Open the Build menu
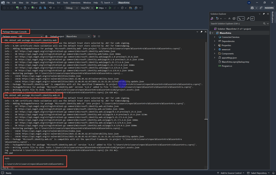Viewport: 276px width, 175px height. pyautogui.click(x=43, y=3)
